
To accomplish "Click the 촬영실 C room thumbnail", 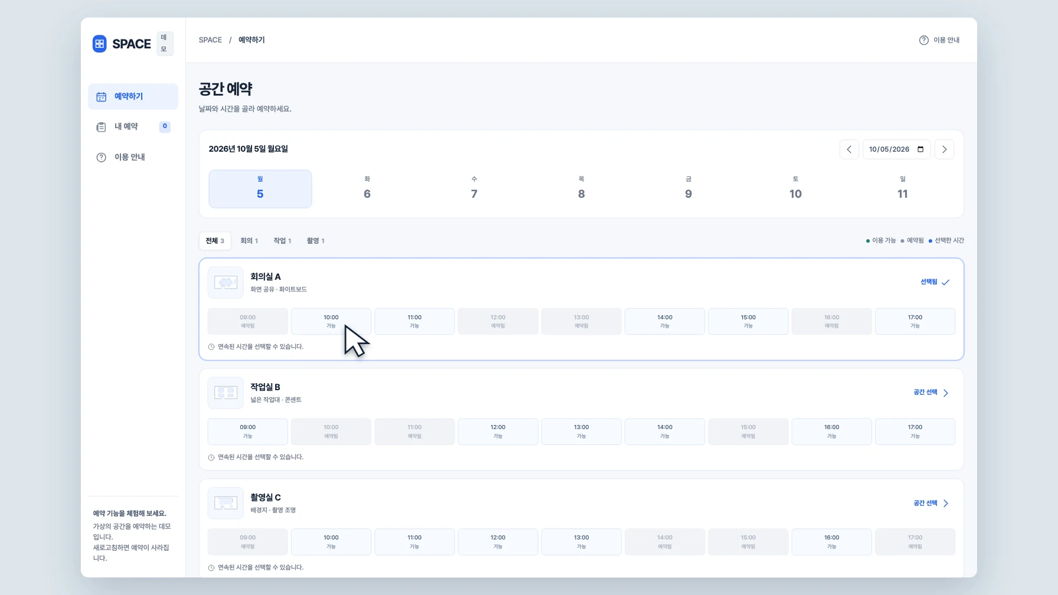I will tap(226, 504).
